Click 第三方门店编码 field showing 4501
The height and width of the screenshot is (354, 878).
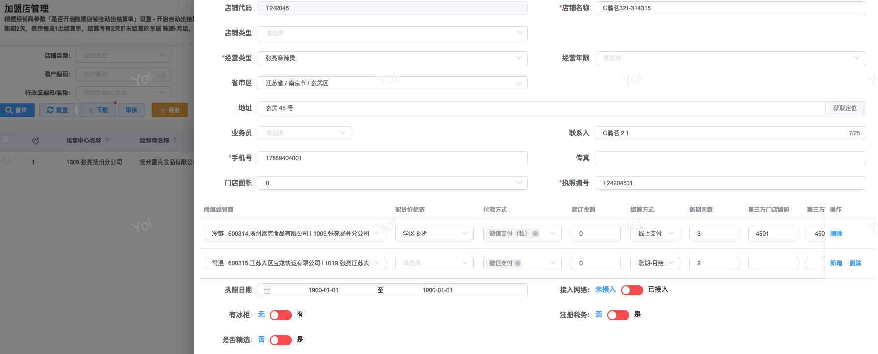pyautogui.click(x=773, y=234)
